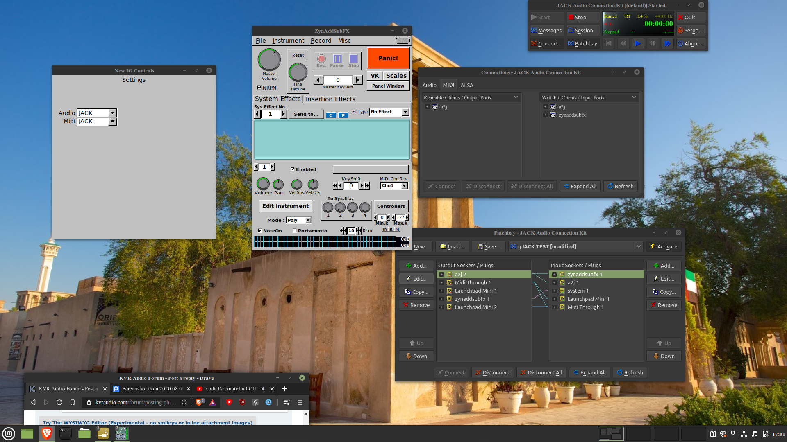Expand the Midi Through 1 output socket

tap(441, 283)
